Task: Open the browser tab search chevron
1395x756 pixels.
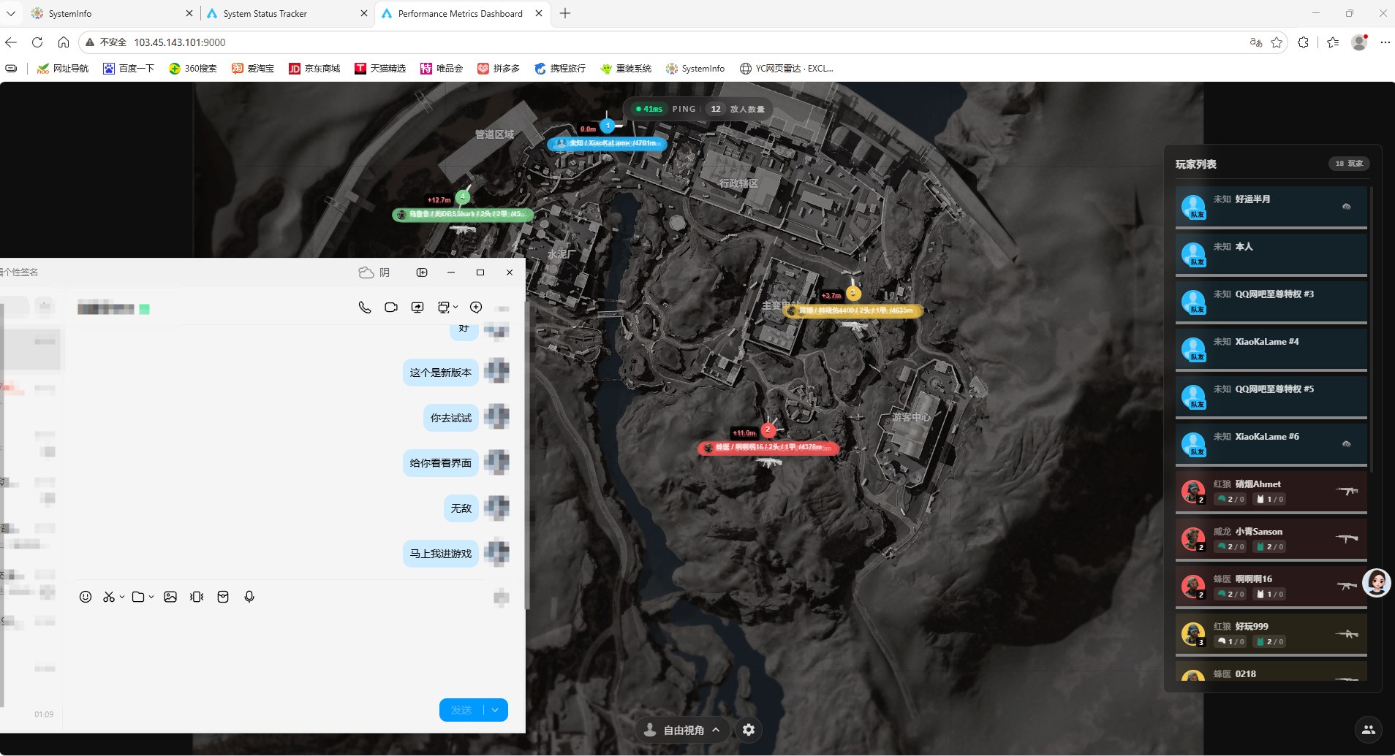Action: (x=11, y=13)
